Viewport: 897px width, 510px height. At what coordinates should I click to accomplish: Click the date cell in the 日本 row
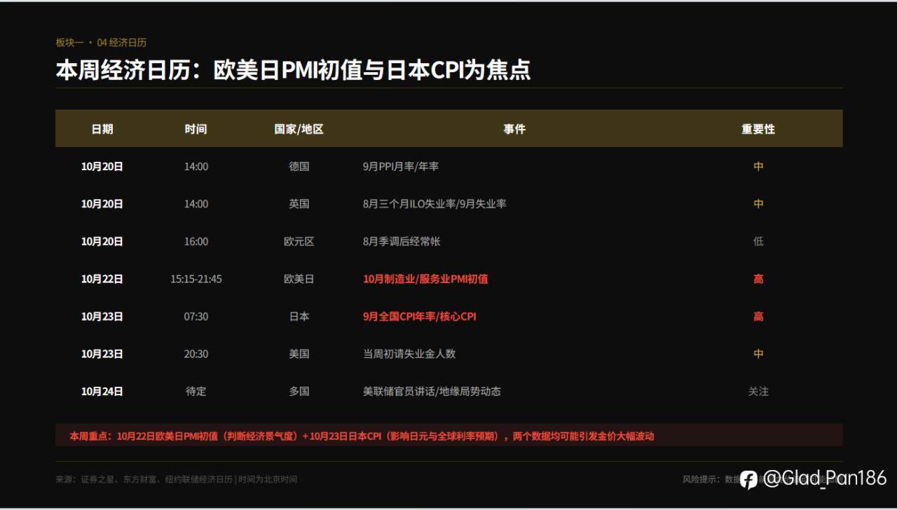[x=102, y=317]
